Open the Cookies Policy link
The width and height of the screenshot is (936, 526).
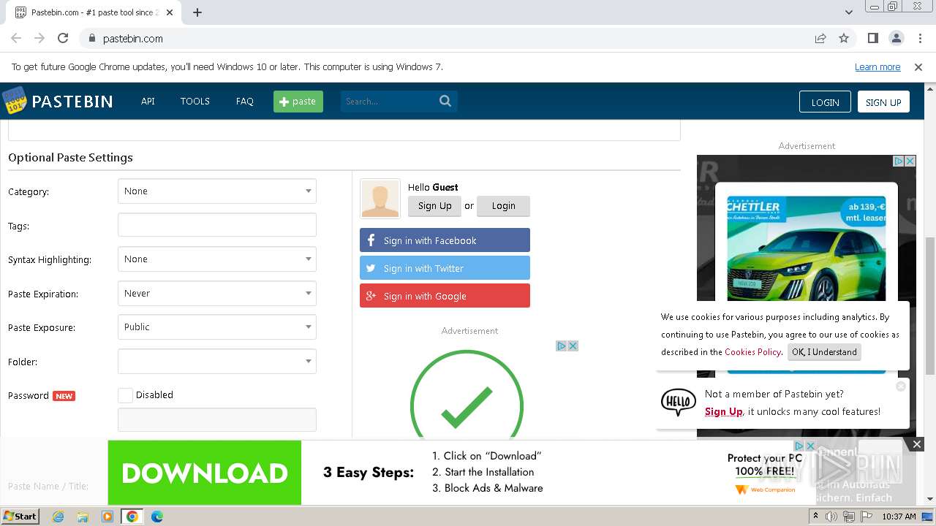pyautogui.click(x=752, y=351)
